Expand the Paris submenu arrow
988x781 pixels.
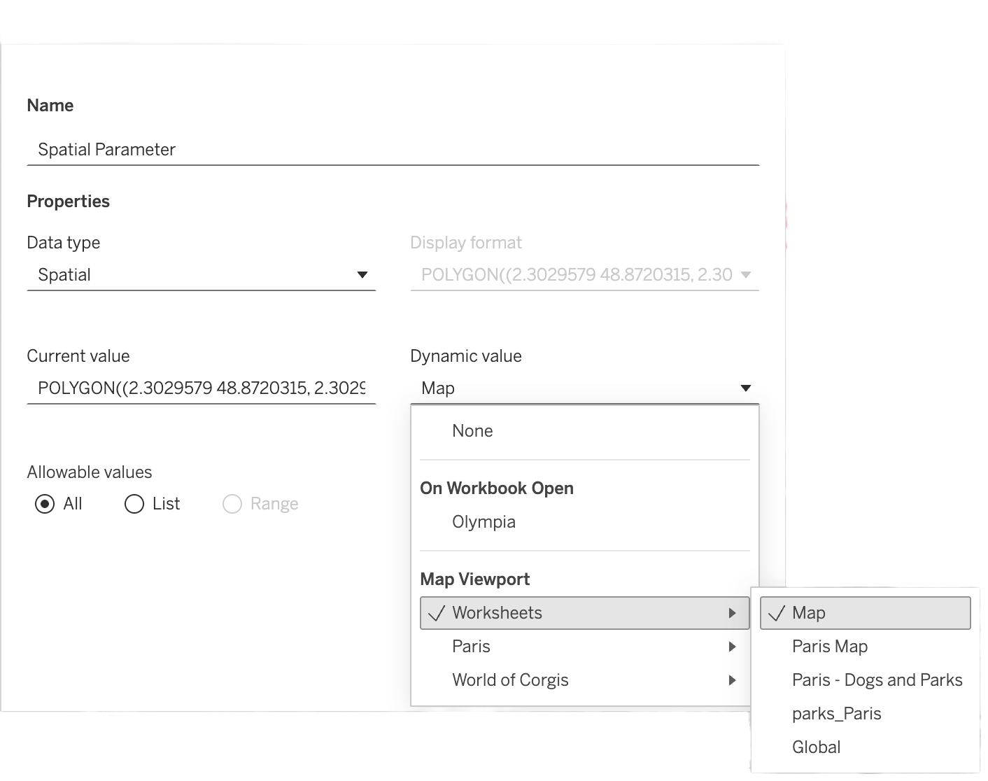coord(732,647)
